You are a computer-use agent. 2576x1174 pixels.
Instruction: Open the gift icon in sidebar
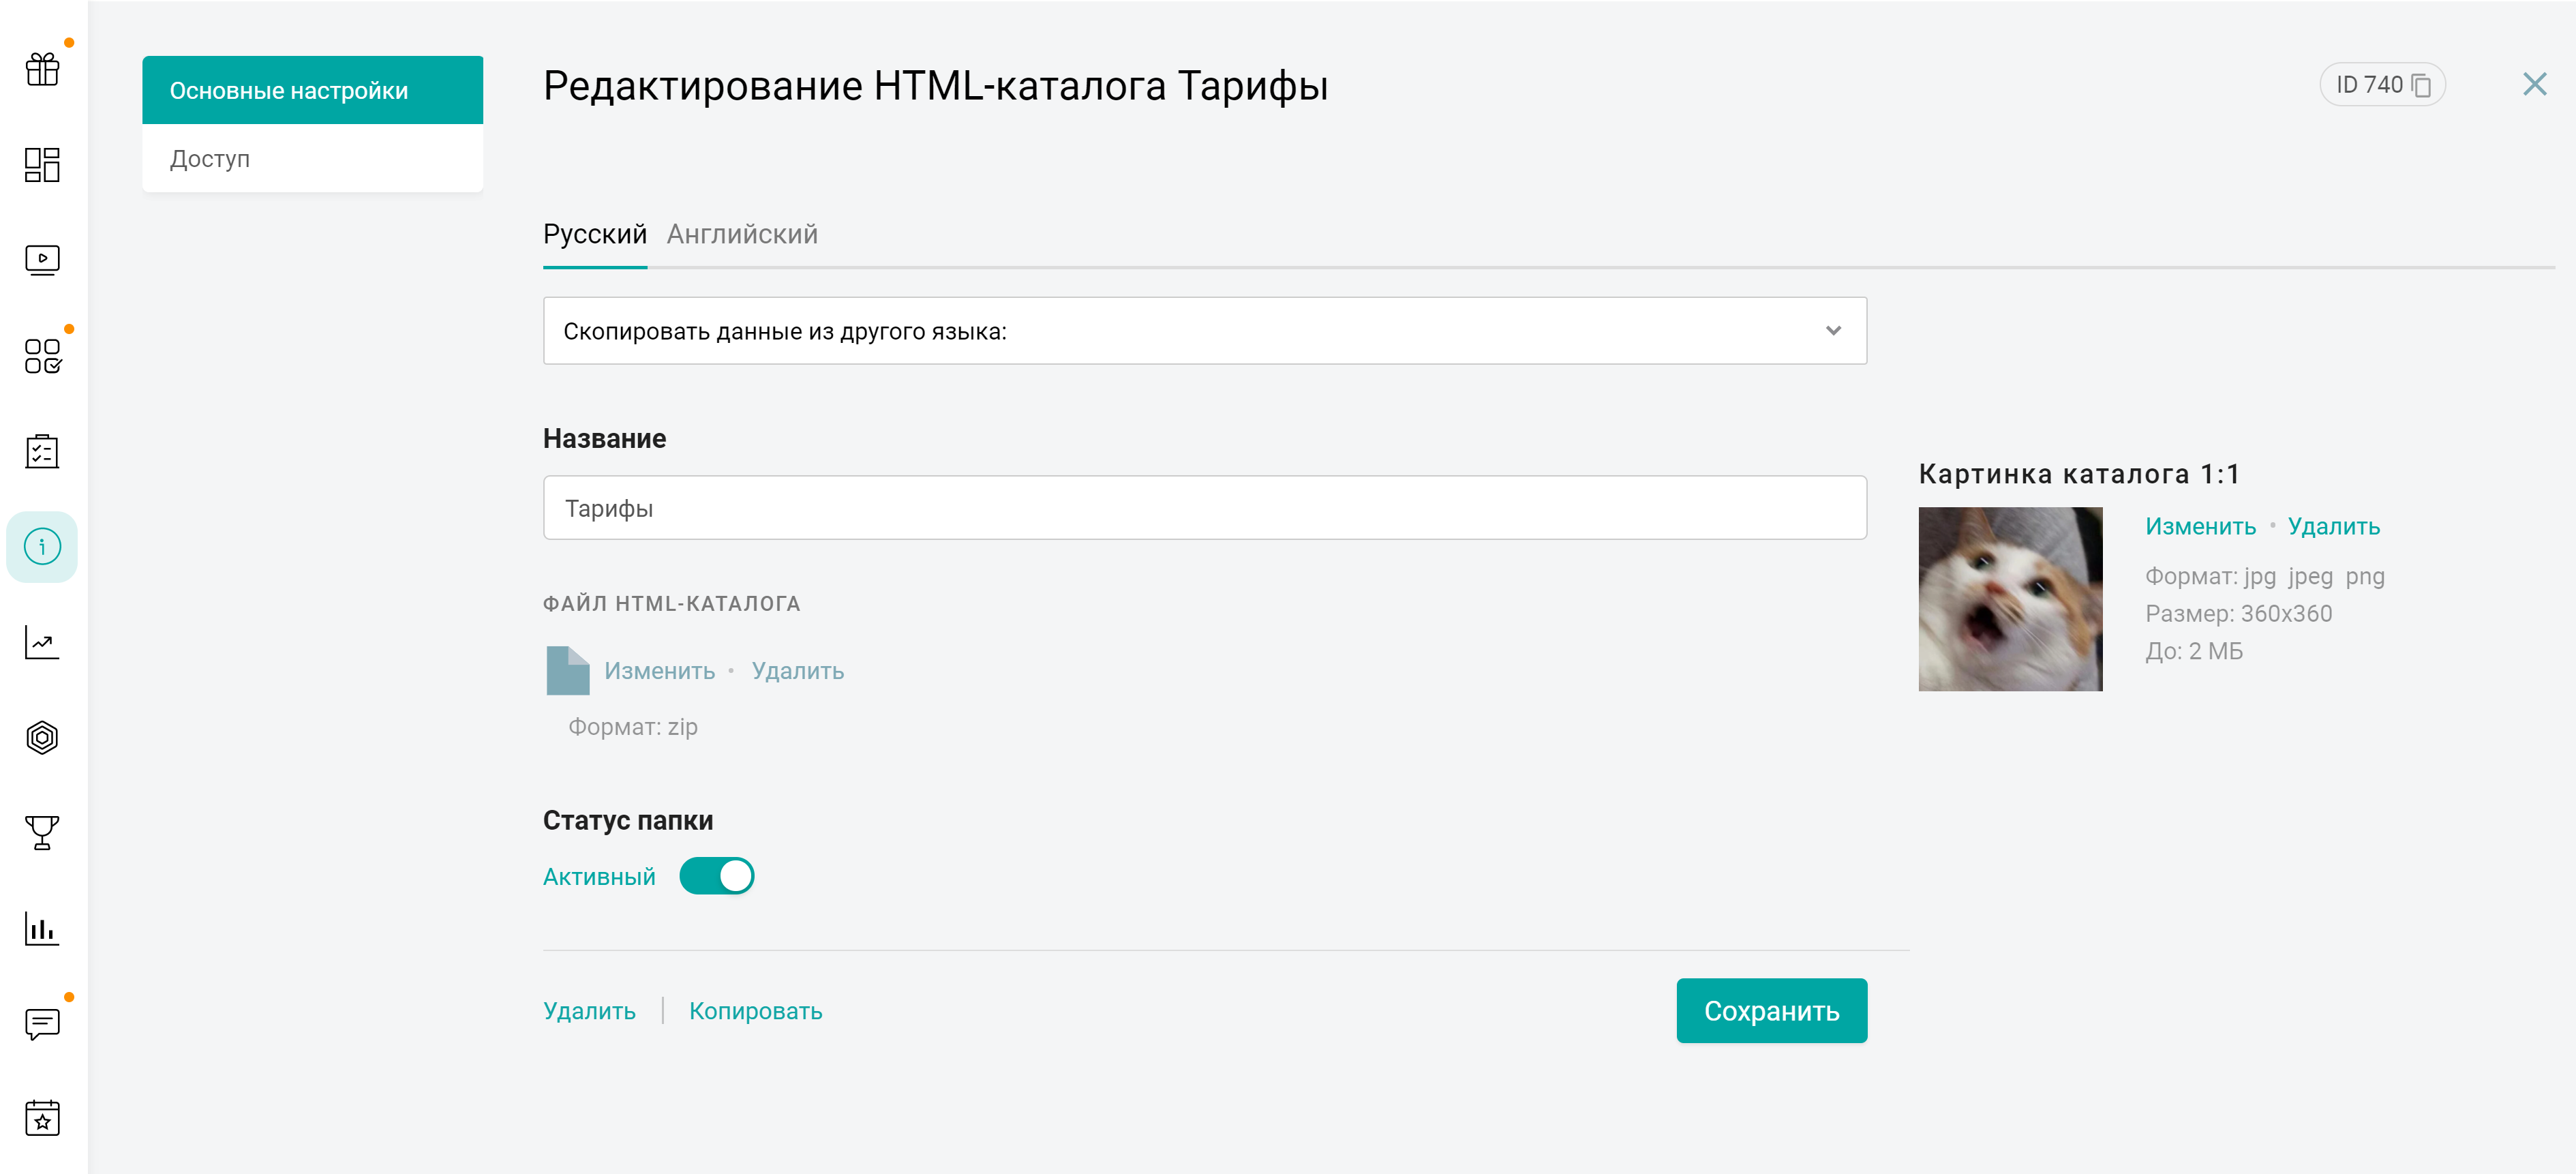42,68
